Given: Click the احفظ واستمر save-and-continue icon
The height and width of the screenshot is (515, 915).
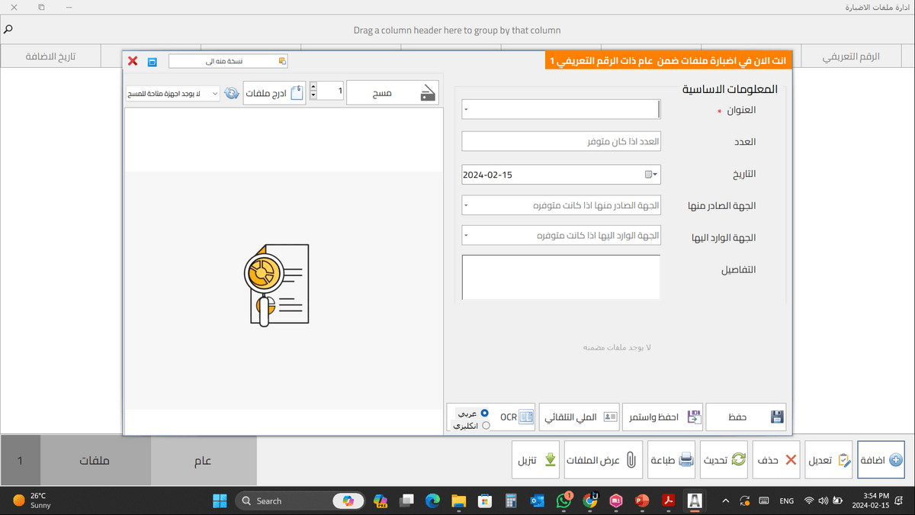Looking at the screenshot, I should click(693, 417).
